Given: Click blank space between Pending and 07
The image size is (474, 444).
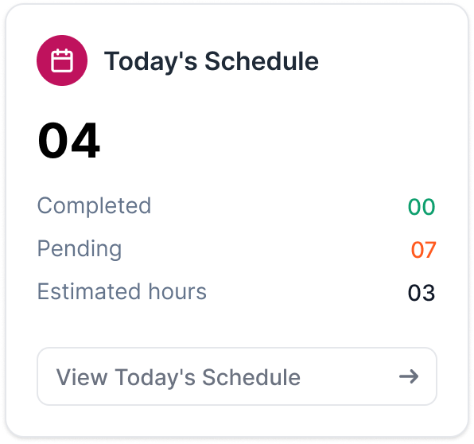Looking at the screenshot, I should (x=266, y=250).
